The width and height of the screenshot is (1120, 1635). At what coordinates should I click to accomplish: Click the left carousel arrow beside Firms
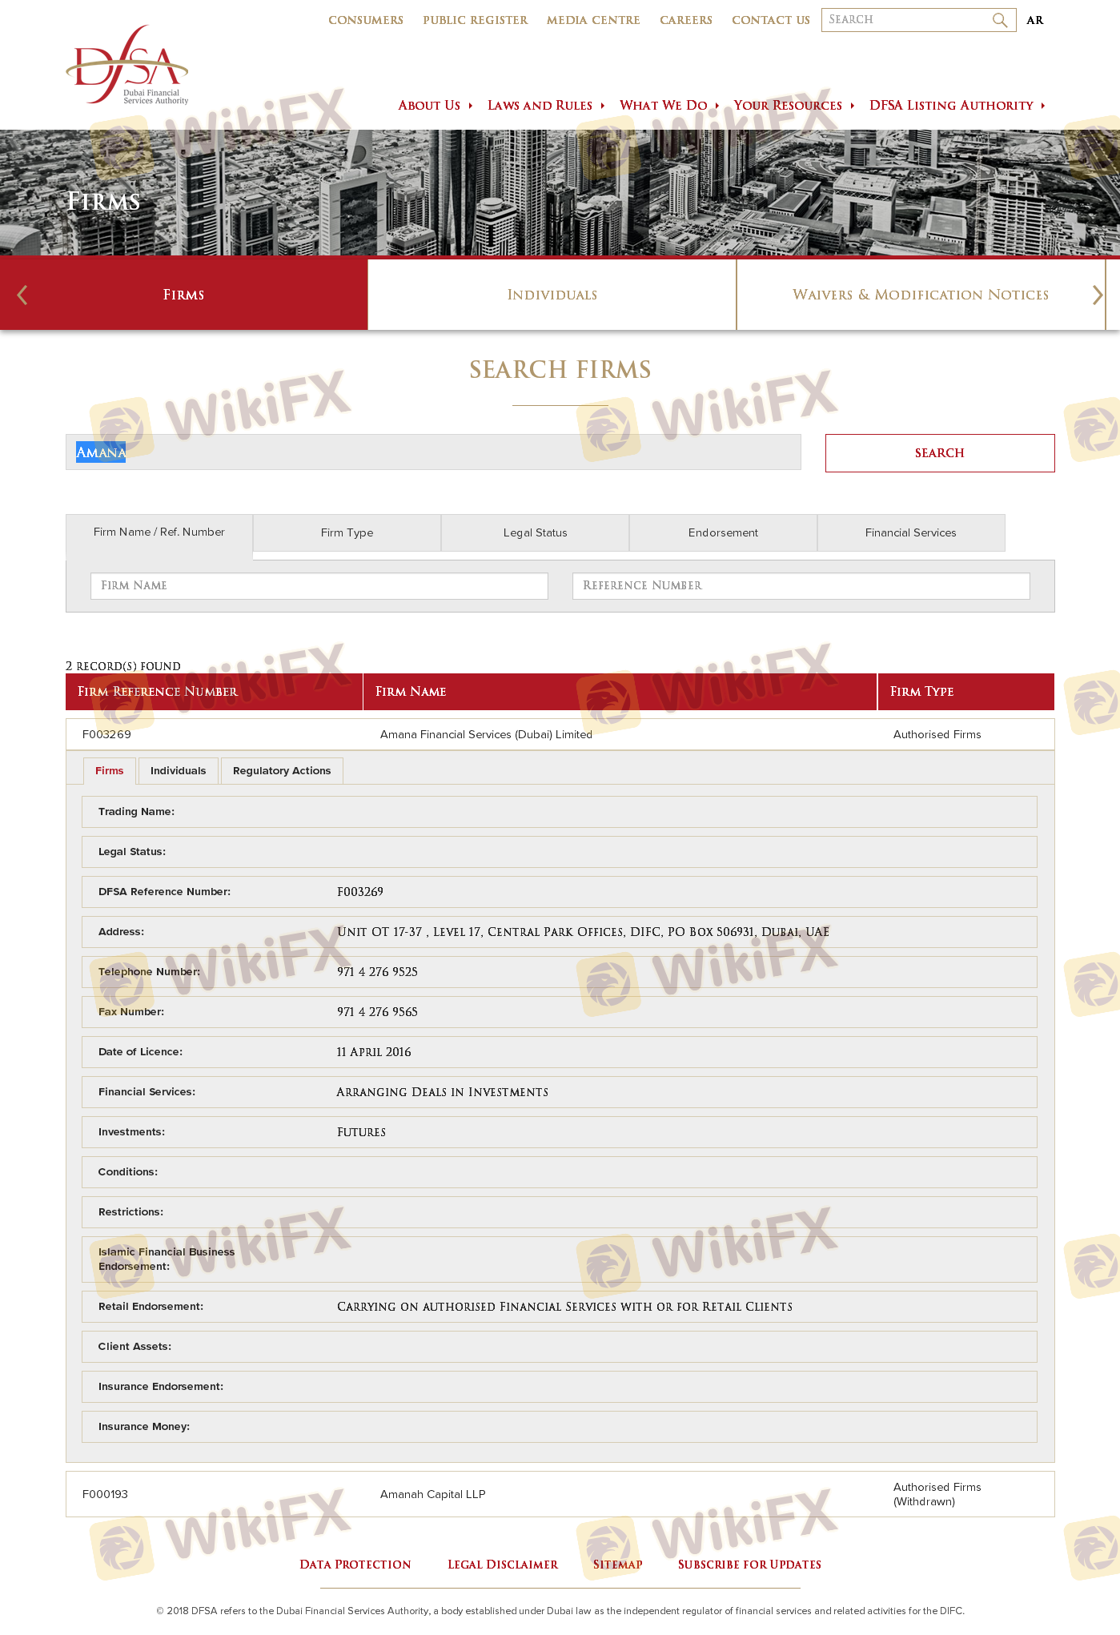(22, 295)
